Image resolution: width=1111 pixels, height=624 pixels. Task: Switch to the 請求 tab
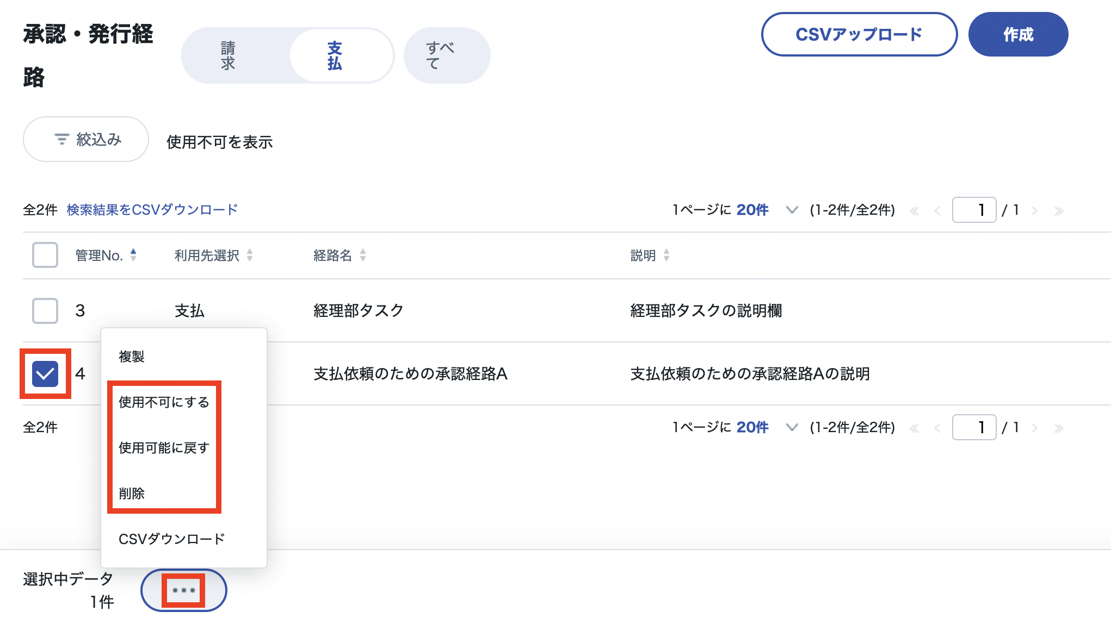[228, 55]
